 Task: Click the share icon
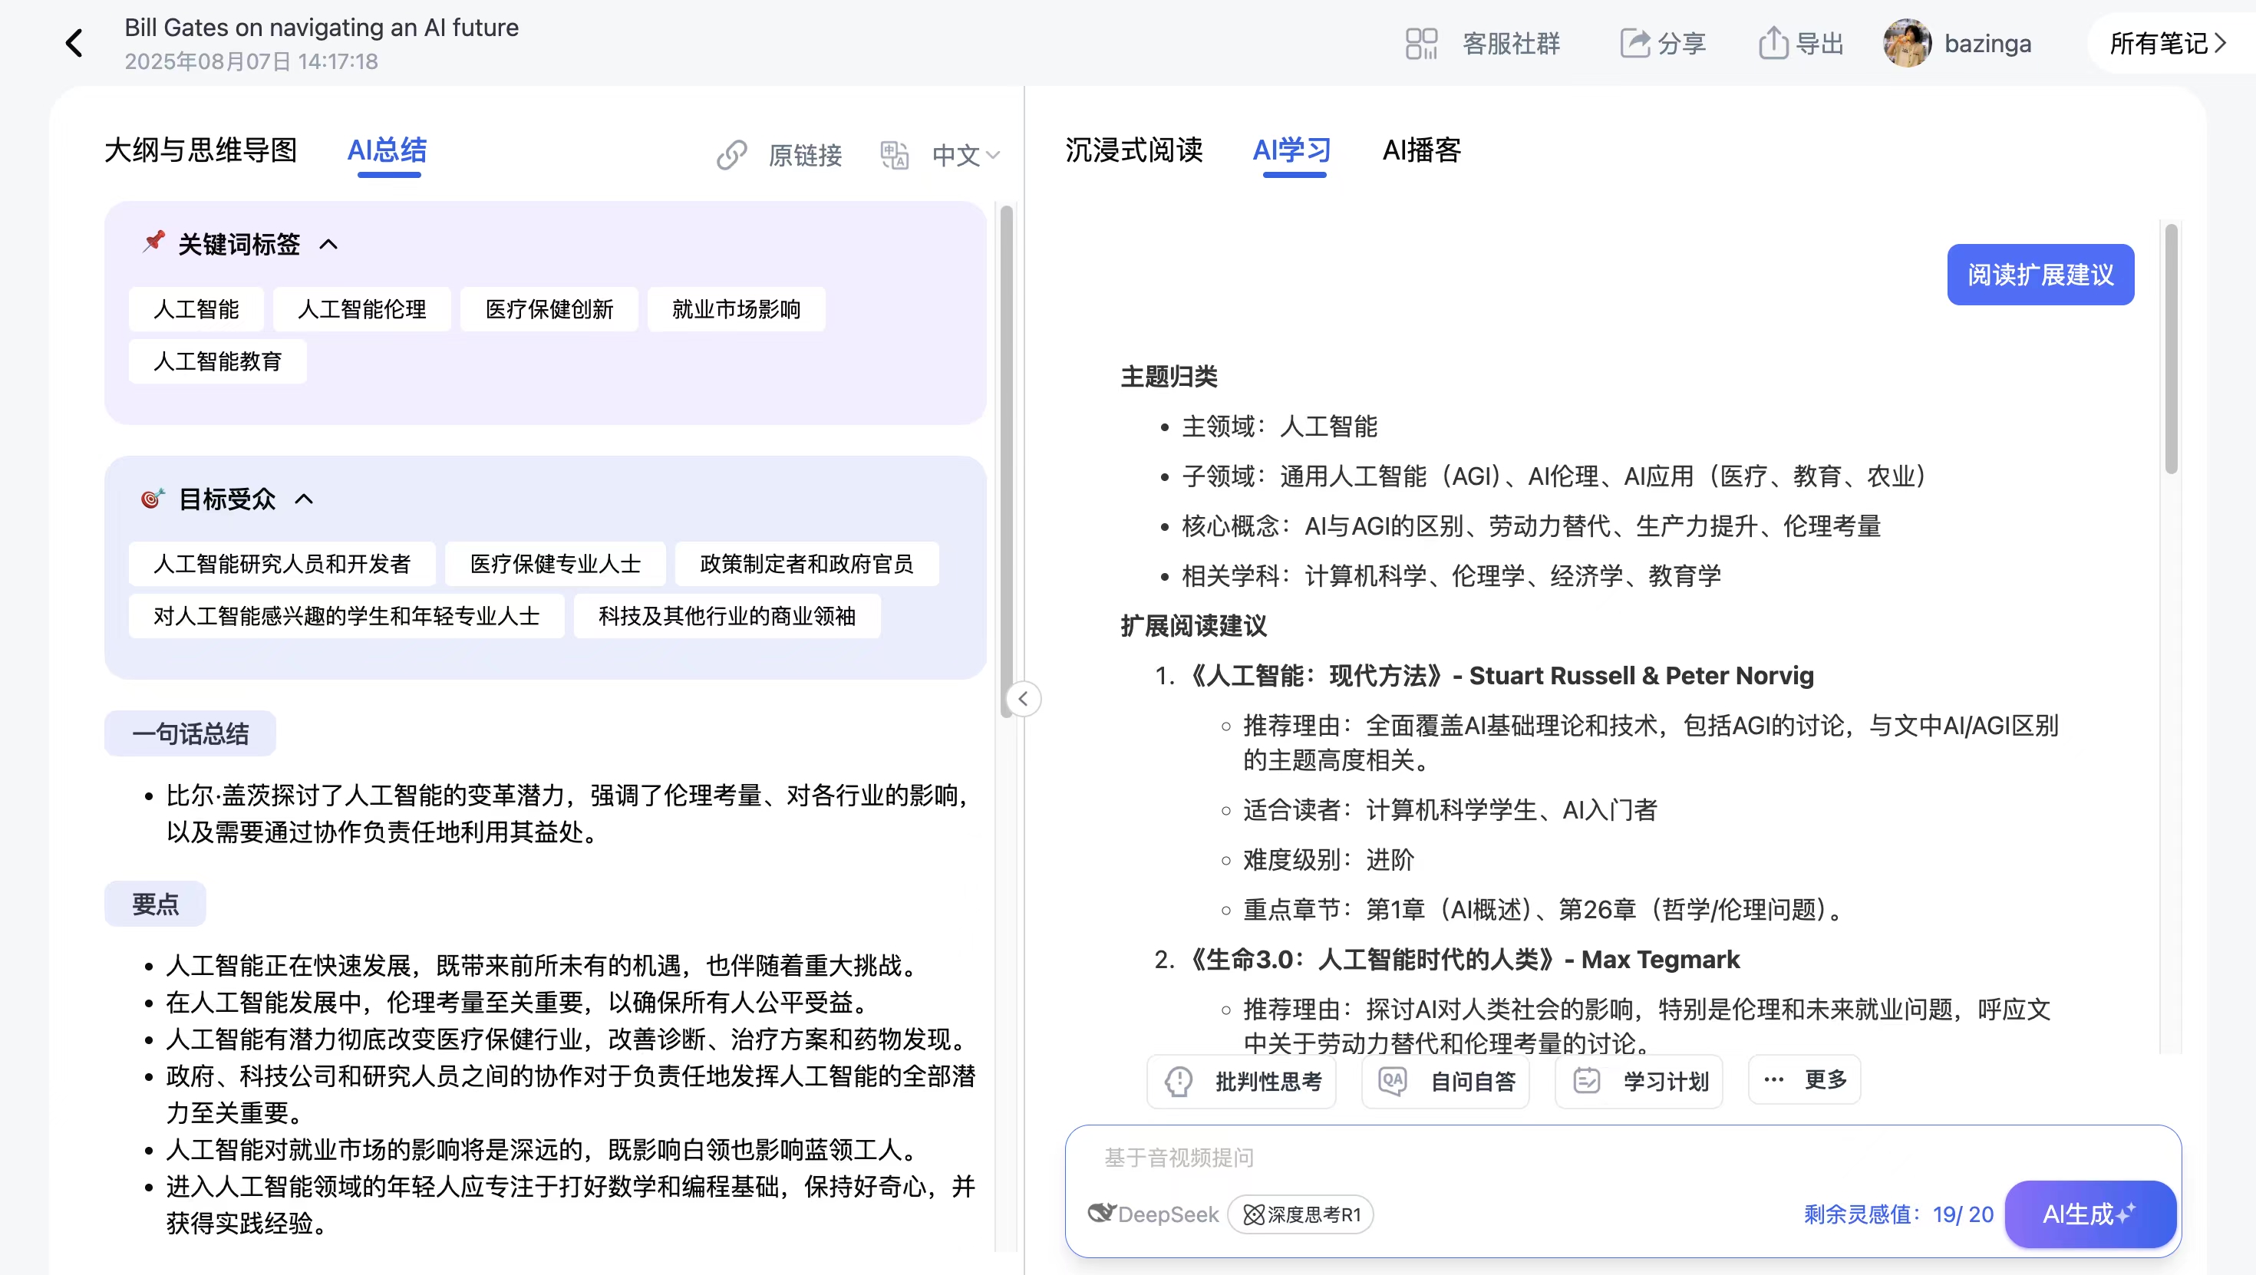pyautogui.click(x=1634, y=43)
